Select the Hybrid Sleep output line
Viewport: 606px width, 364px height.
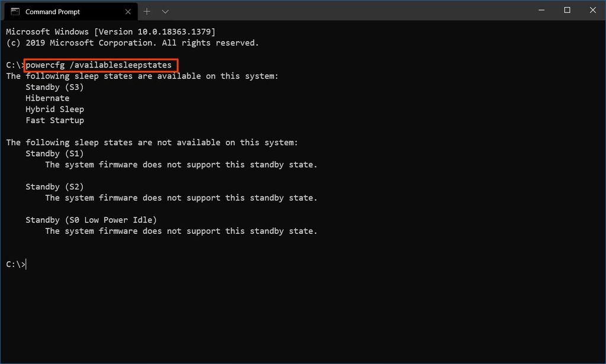pyautogui.click(x=54, y=109)
